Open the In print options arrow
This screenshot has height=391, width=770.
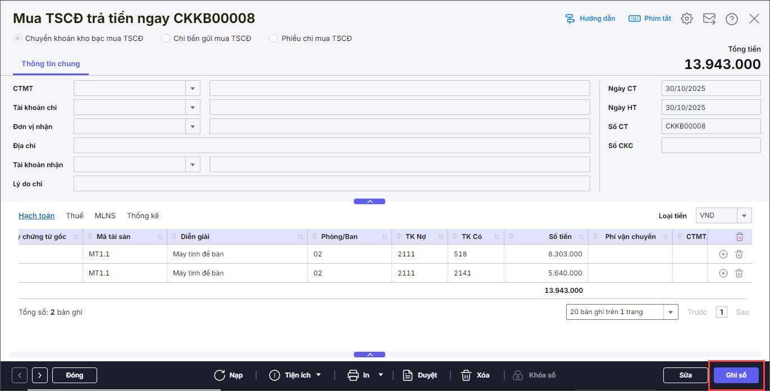click(380, 375)
